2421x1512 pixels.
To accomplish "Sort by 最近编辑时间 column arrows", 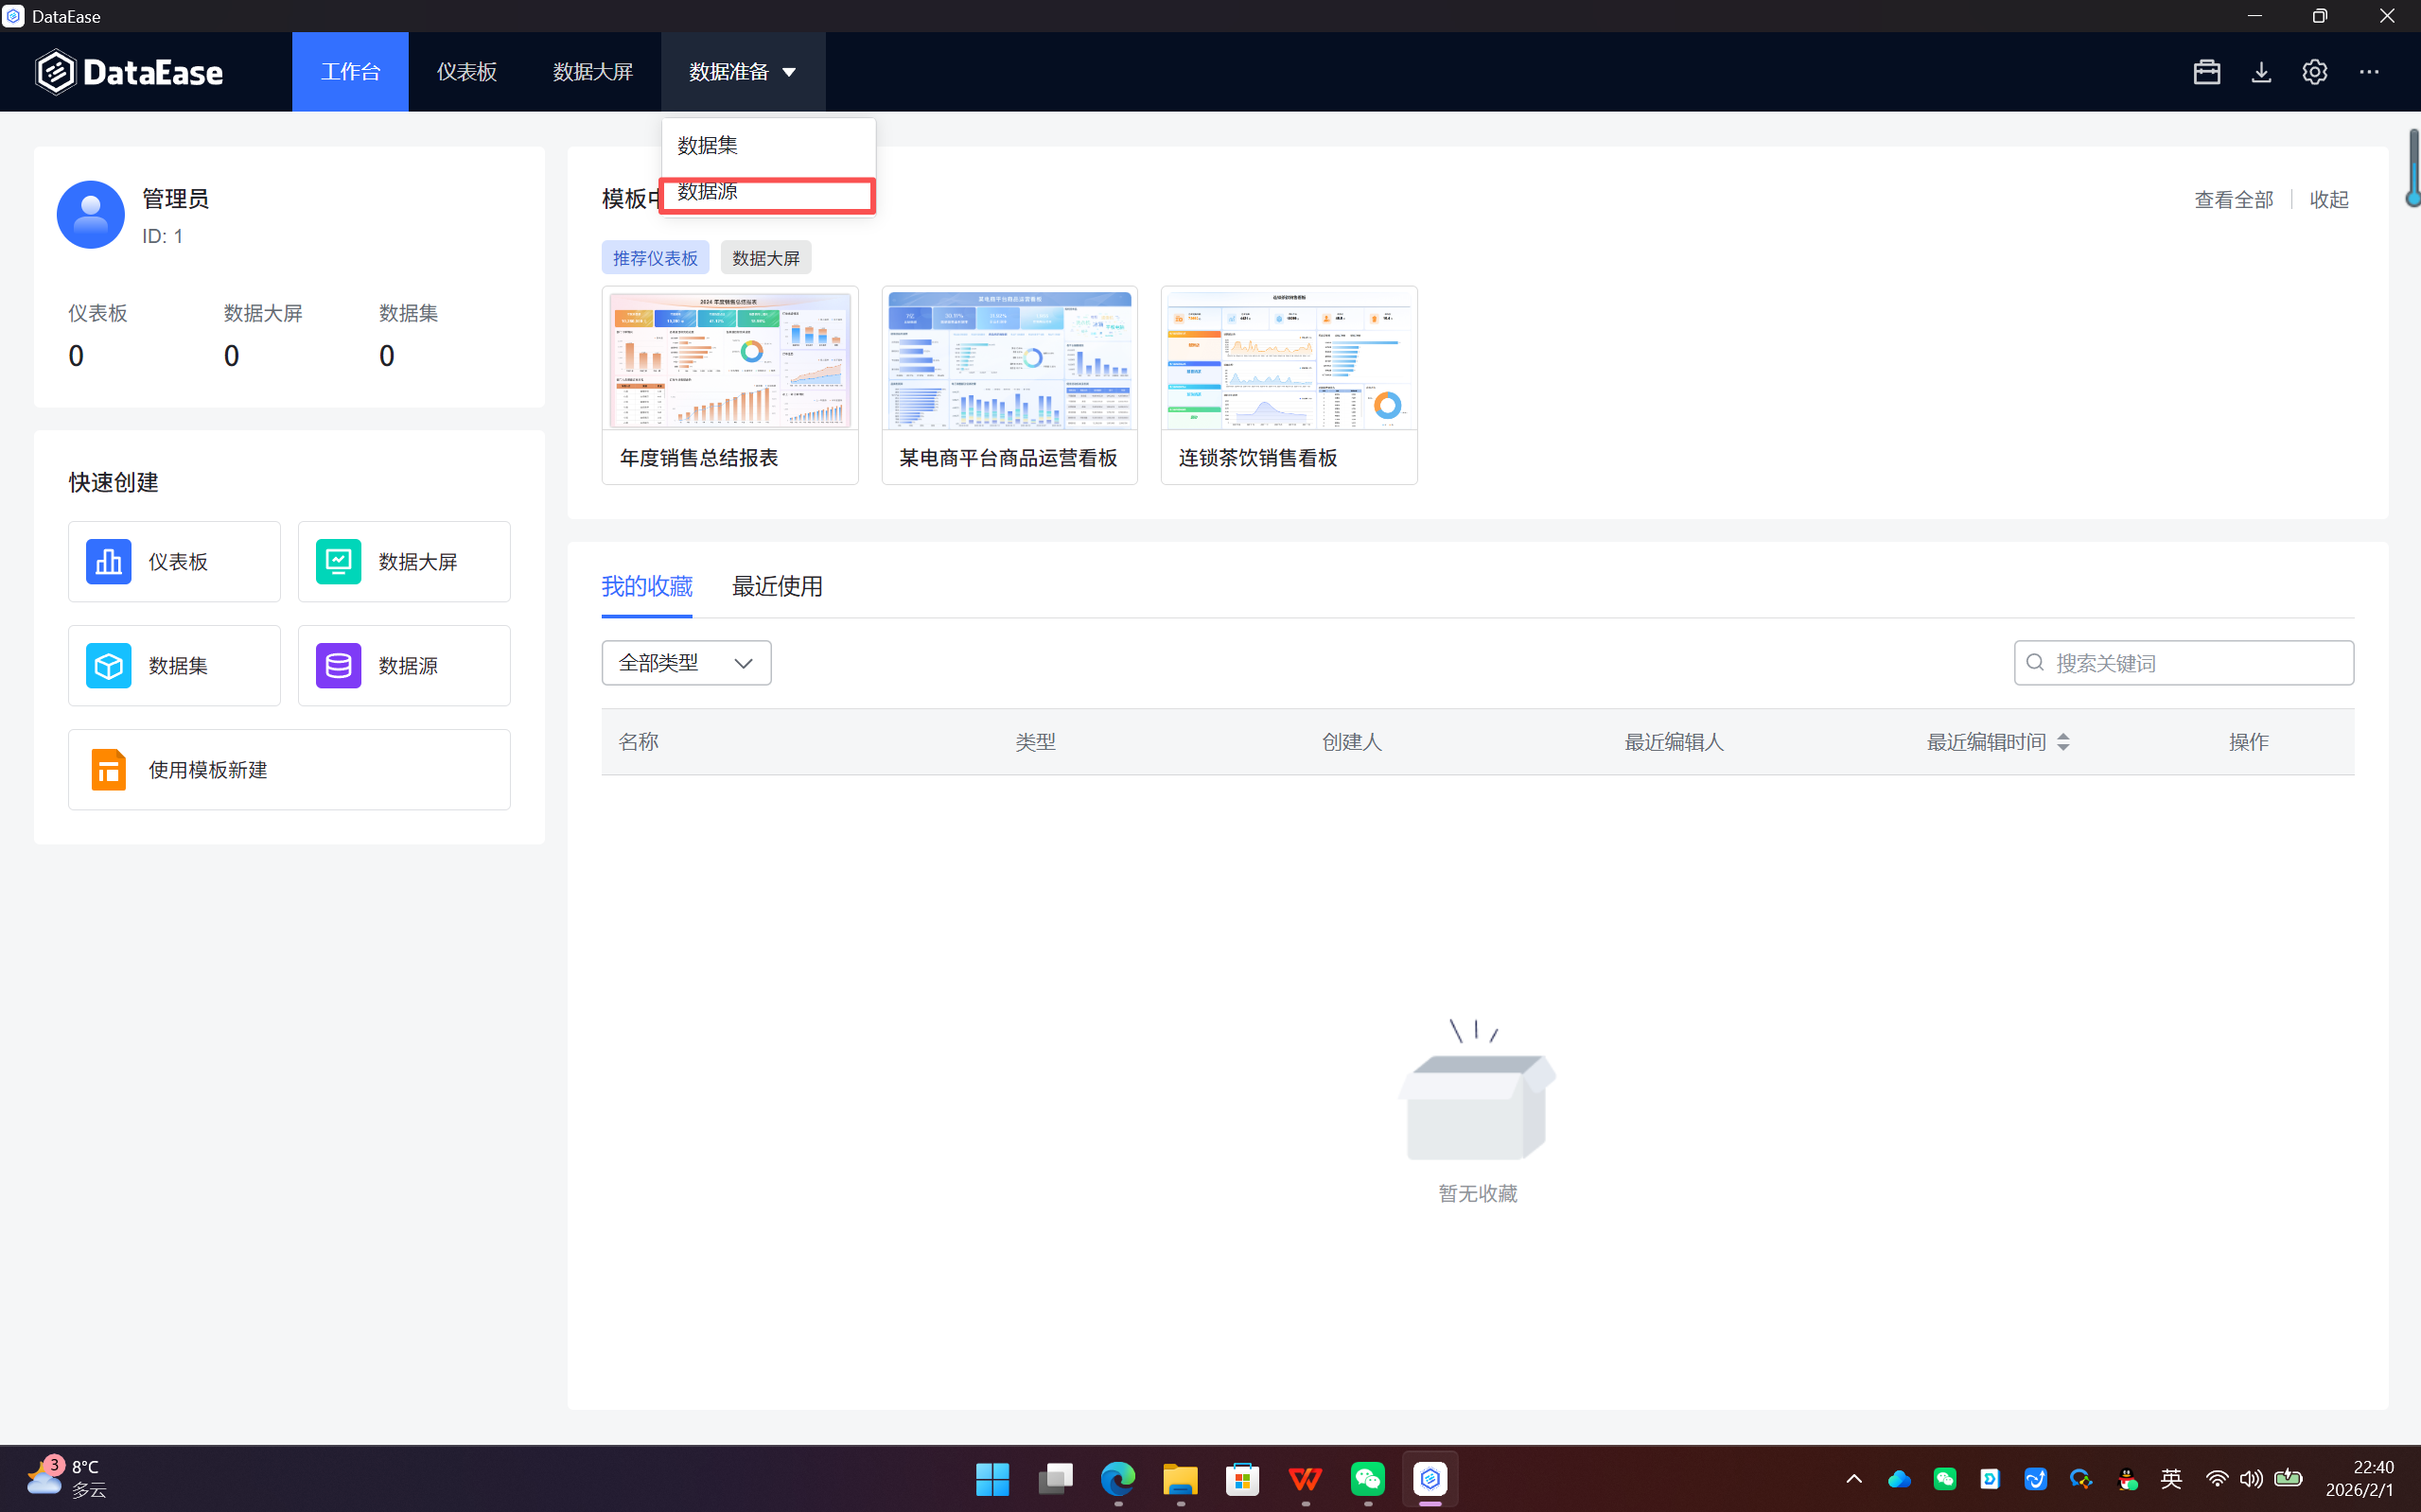I will 2062,742.
